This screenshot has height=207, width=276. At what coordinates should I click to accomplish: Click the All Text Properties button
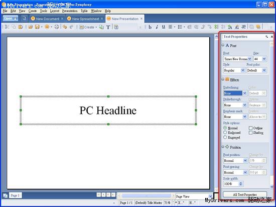point(245,194)
